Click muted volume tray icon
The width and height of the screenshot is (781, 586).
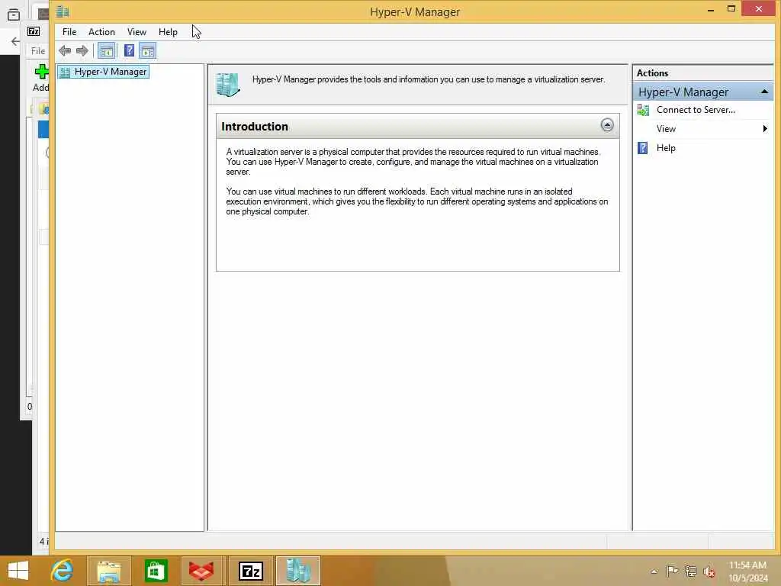point(709,571)
